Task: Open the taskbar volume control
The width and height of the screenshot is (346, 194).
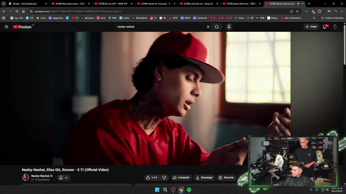Action: (327, 190)
